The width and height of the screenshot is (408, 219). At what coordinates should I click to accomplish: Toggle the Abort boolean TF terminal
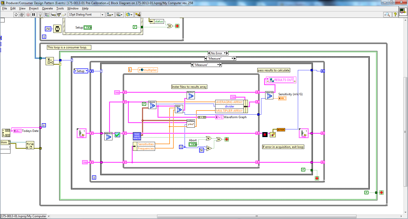tap(193, 144)
